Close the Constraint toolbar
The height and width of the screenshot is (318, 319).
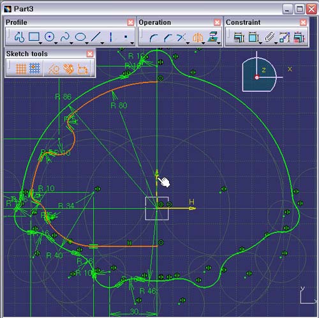tap(303, 22)
